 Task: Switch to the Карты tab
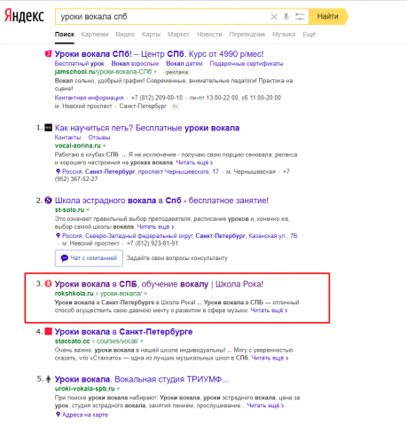tap(151, 35)
